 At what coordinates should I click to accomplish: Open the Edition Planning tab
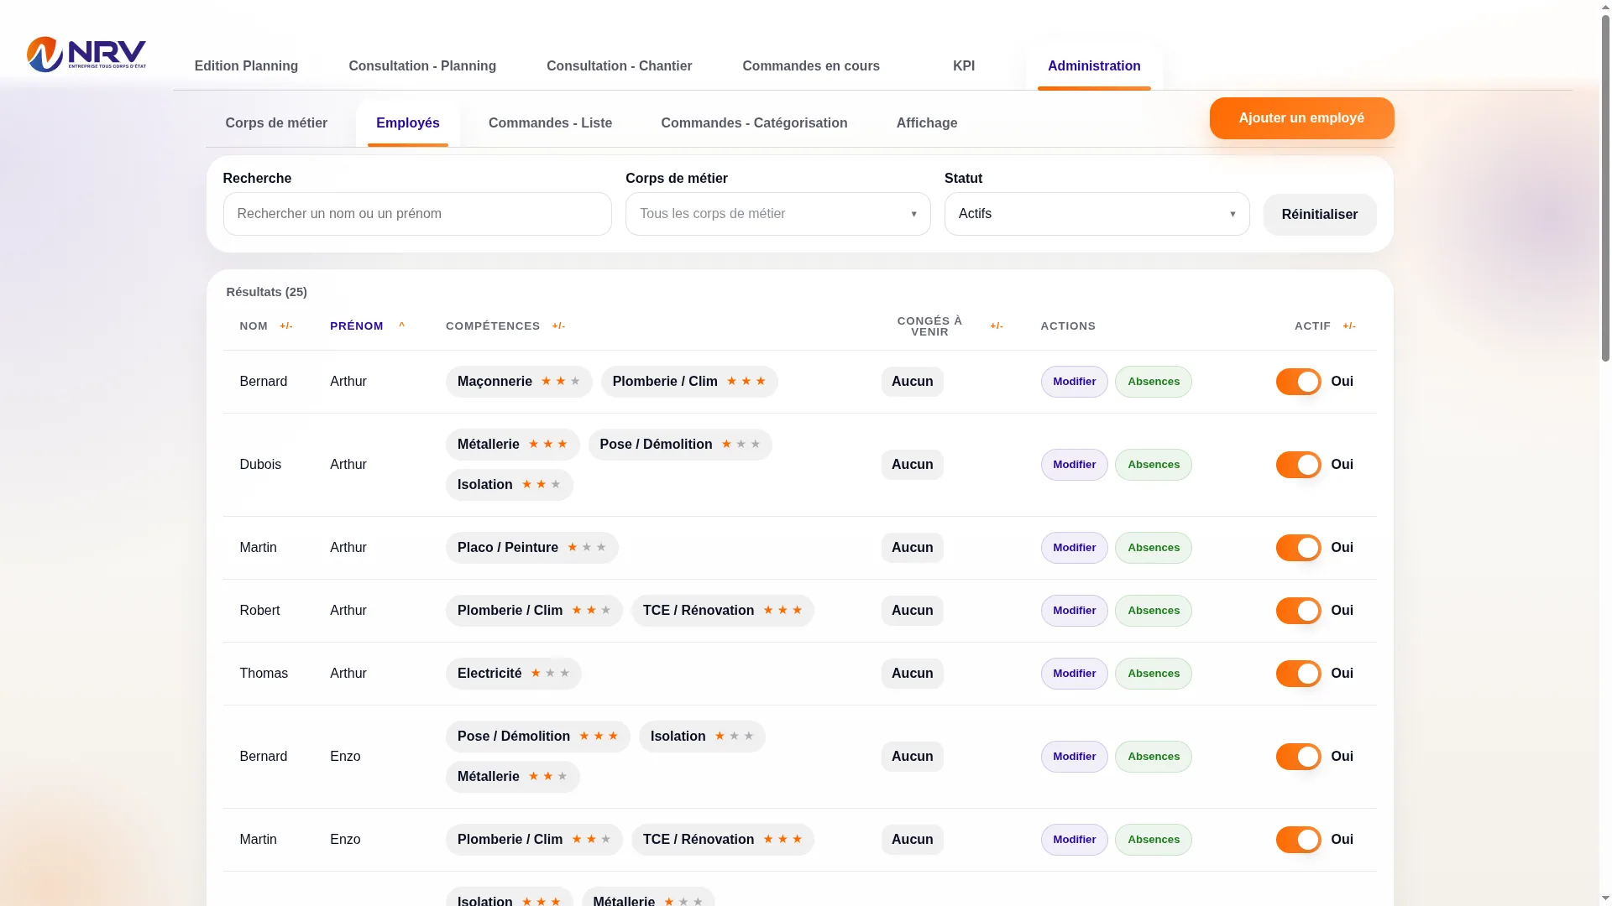click(x=246, y=66)
